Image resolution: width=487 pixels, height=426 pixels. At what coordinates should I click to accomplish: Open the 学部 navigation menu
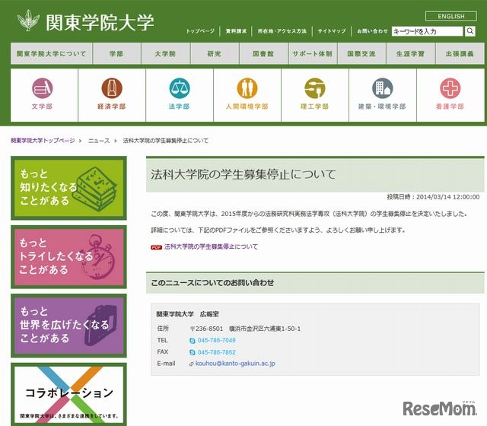click(x=116, y=53)
